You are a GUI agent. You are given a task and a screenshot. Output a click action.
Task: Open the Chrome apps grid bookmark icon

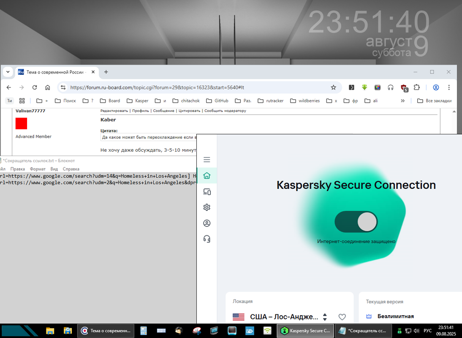22,101
